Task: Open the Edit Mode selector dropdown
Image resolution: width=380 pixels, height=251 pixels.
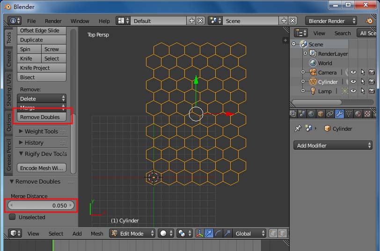Action: pos(132,234)
